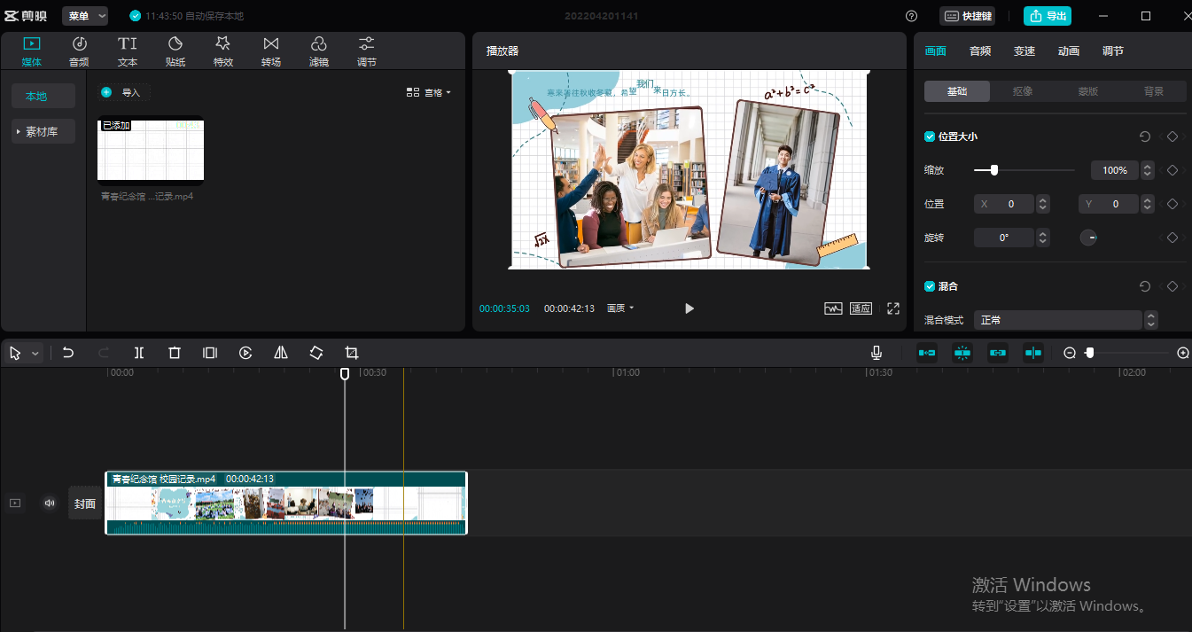Rotate the selected clip
Viewport: 1192px width, 632px height.
point(316,353)
